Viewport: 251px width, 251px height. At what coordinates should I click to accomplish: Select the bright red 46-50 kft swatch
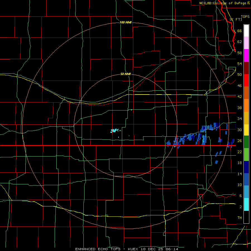coord(246,81)
